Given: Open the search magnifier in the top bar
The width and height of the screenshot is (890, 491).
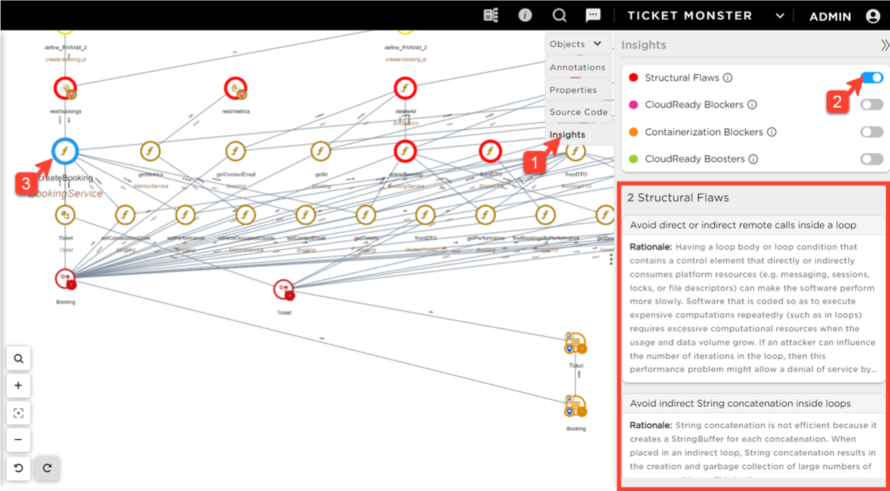Looking at the screenshot, I should point(559,15).
